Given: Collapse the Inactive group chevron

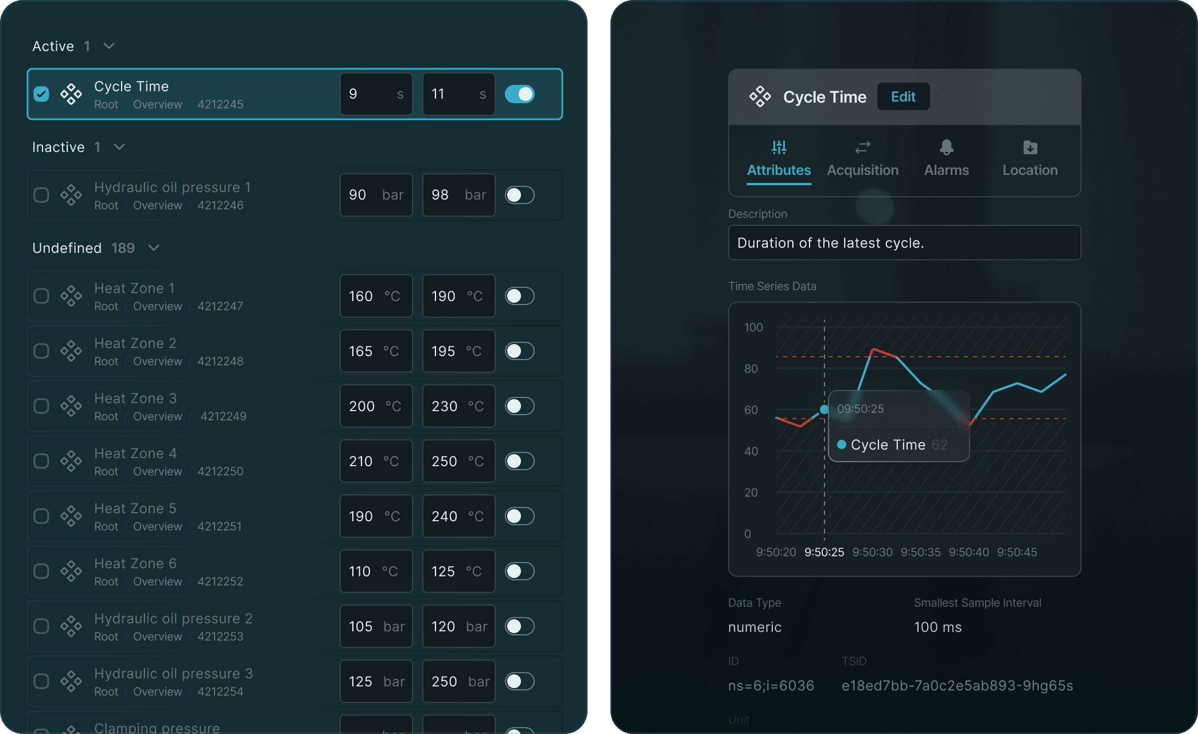Looking at the screenshot, I should pos(119,147).
